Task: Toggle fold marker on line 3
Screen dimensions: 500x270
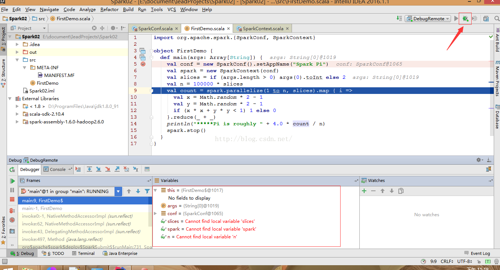Action: point(151,51)
